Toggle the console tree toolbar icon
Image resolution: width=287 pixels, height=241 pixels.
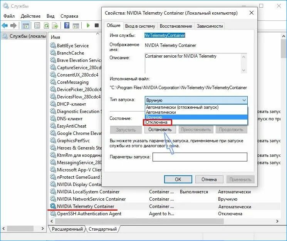(x=25, y=25)
